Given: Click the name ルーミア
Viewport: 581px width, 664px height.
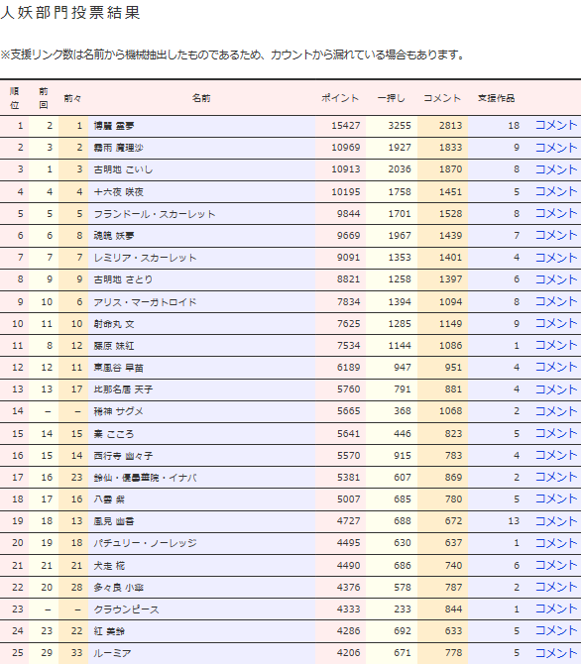Looking at the screenshot, I should (112, 653).
